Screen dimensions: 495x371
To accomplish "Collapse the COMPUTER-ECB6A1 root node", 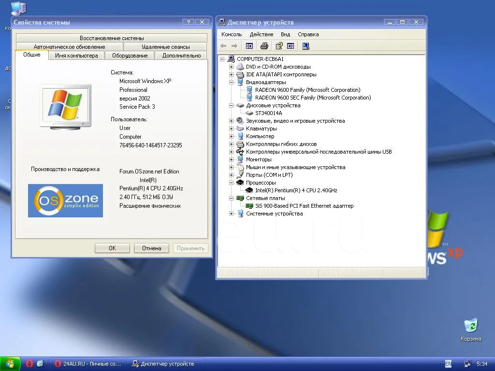I will [222, 59].
